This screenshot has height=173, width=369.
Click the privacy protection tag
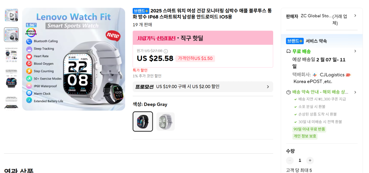305,136
